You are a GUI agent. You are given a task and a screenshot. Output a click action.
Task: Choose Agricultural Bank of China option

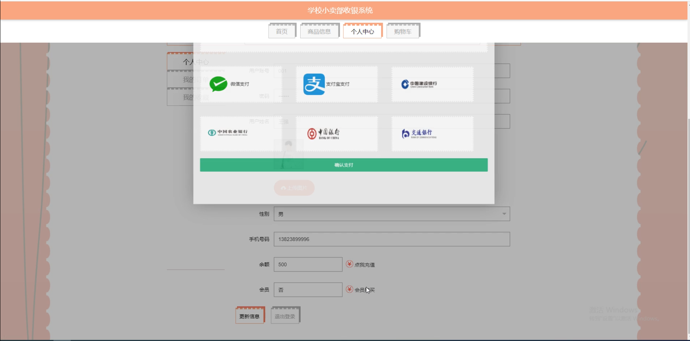241,134
